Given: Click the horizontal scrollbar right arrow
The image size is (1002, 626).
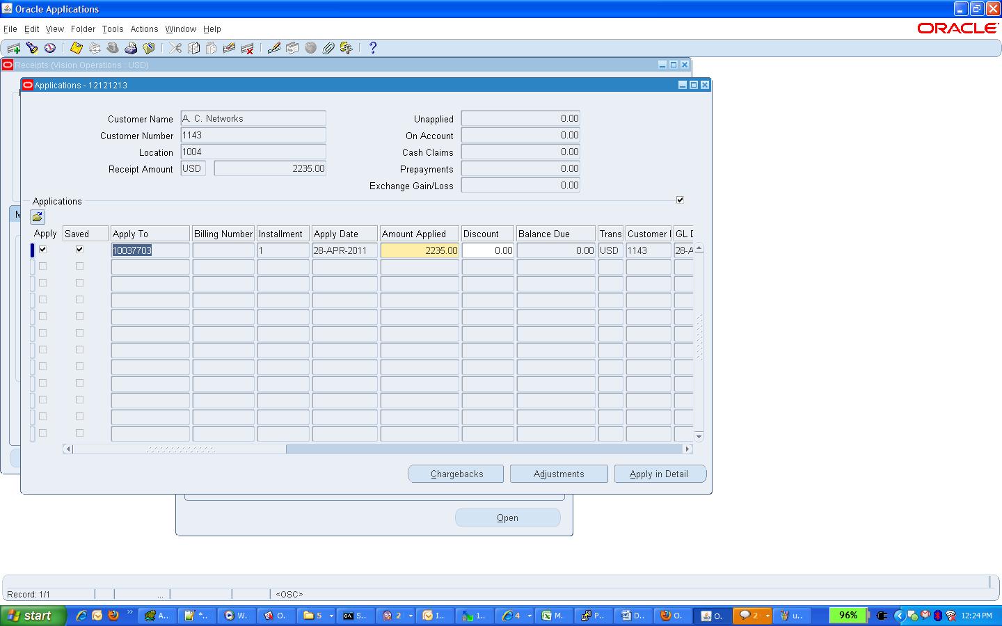Looking at the screenshot, I should tap(687, 449).
